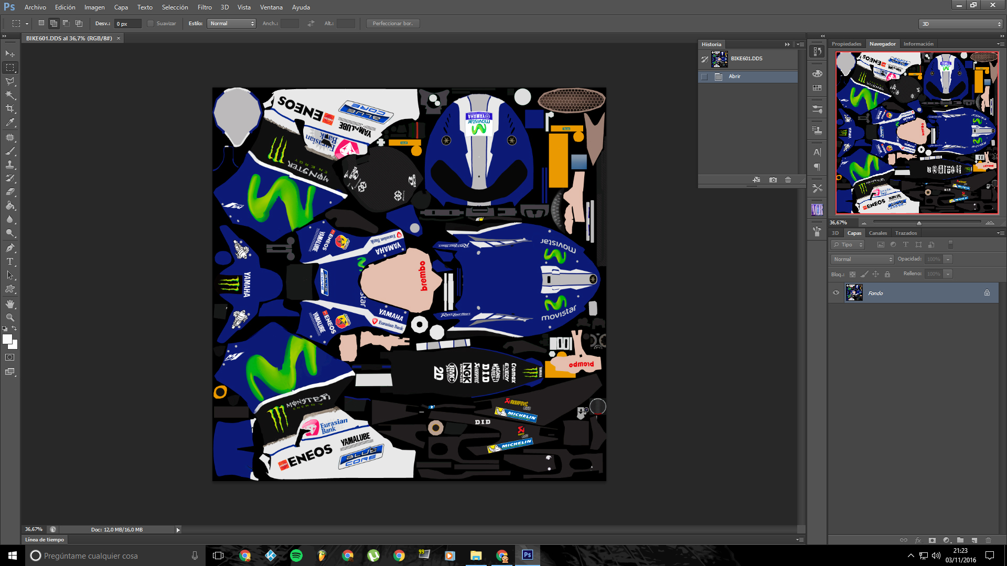The height and width of the screenshot is (566, 1007).
Task: Select the Move tool
Action: (x=10, y=53)
